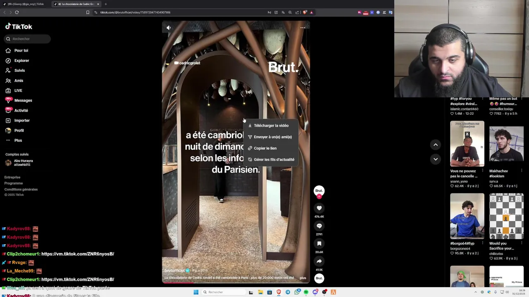Image resolution: width=529 pixels, height=297 pixels.
Task: Select Gérer les fils d'actualité
Action: tap(271, 160)
